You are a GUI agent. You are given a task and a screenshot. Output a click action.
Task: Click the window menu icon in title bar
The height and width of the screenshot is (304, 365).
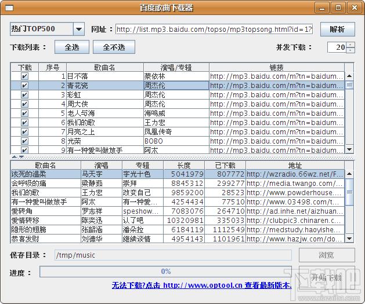coord(9,8)
